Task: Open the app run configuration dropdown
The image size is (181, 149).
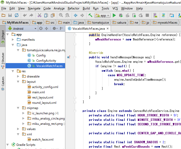Action: (x=102, y=16)
